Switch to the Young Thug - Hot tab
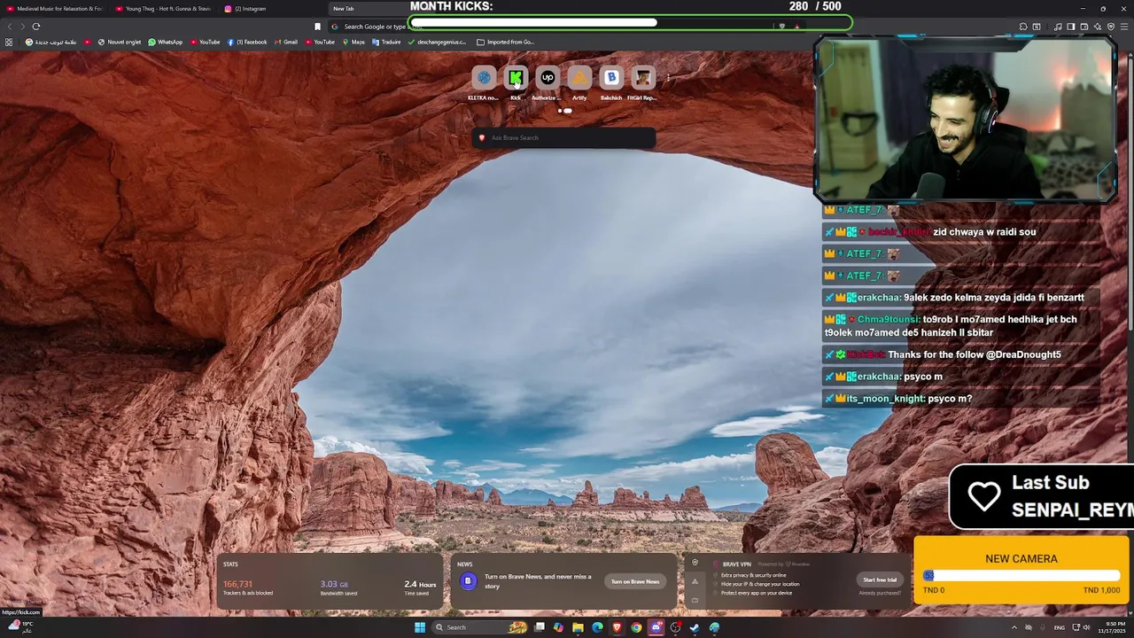This screenshot has height=638, width=1134. click(x=163, y=9)
